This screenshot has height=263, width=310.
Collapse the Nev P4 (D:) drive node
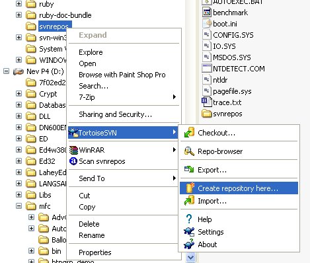[7, 71]
